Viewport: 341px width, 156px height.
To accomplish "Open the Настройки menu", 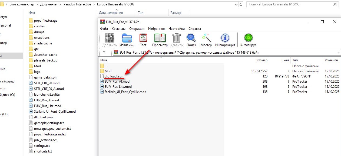I will pyautogui.click(x=176, y=29).
